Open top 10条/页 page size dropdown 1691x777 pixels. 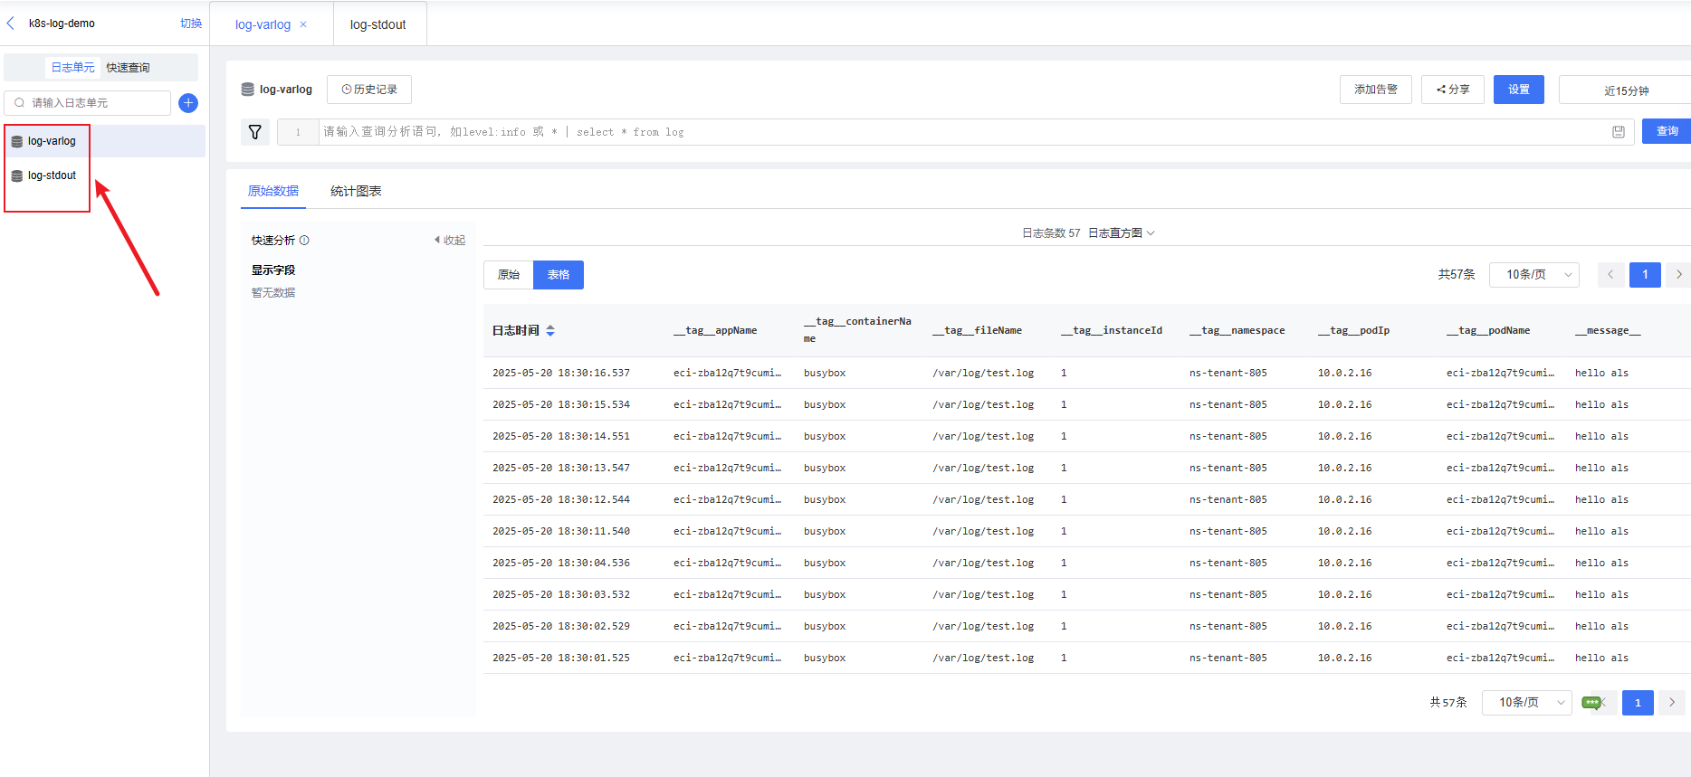click(1533, 275)
